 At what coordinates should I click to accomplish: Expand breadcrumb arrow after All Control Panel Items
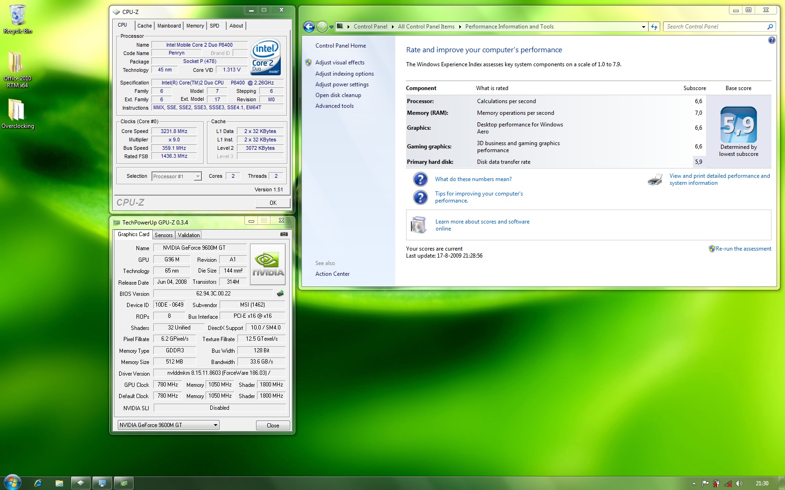click(x=460, y=27)
